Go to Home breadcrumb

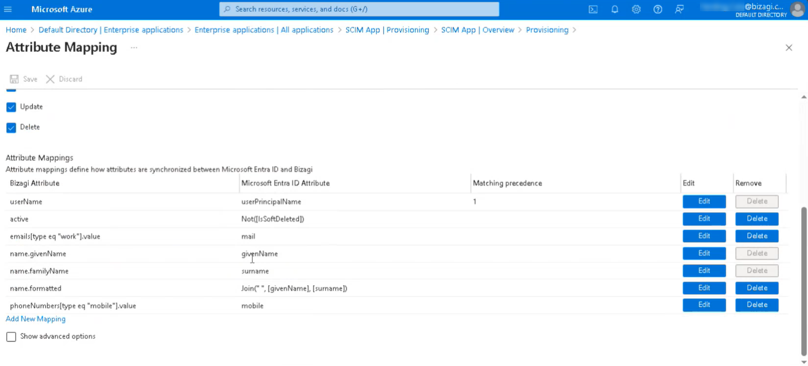coord(16,30)
